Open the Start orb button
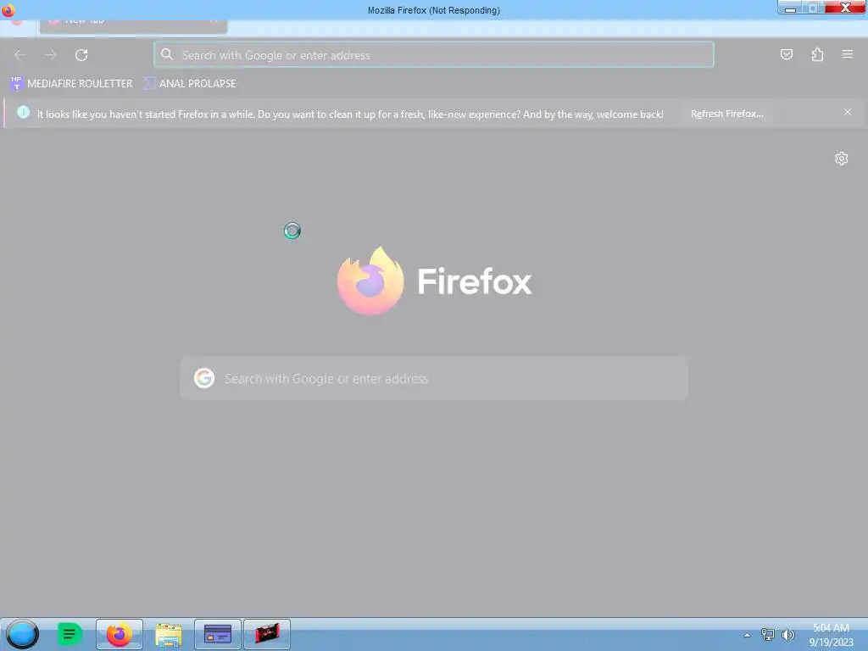The width and height of the screenshot is (868, 651). [22, 634]
